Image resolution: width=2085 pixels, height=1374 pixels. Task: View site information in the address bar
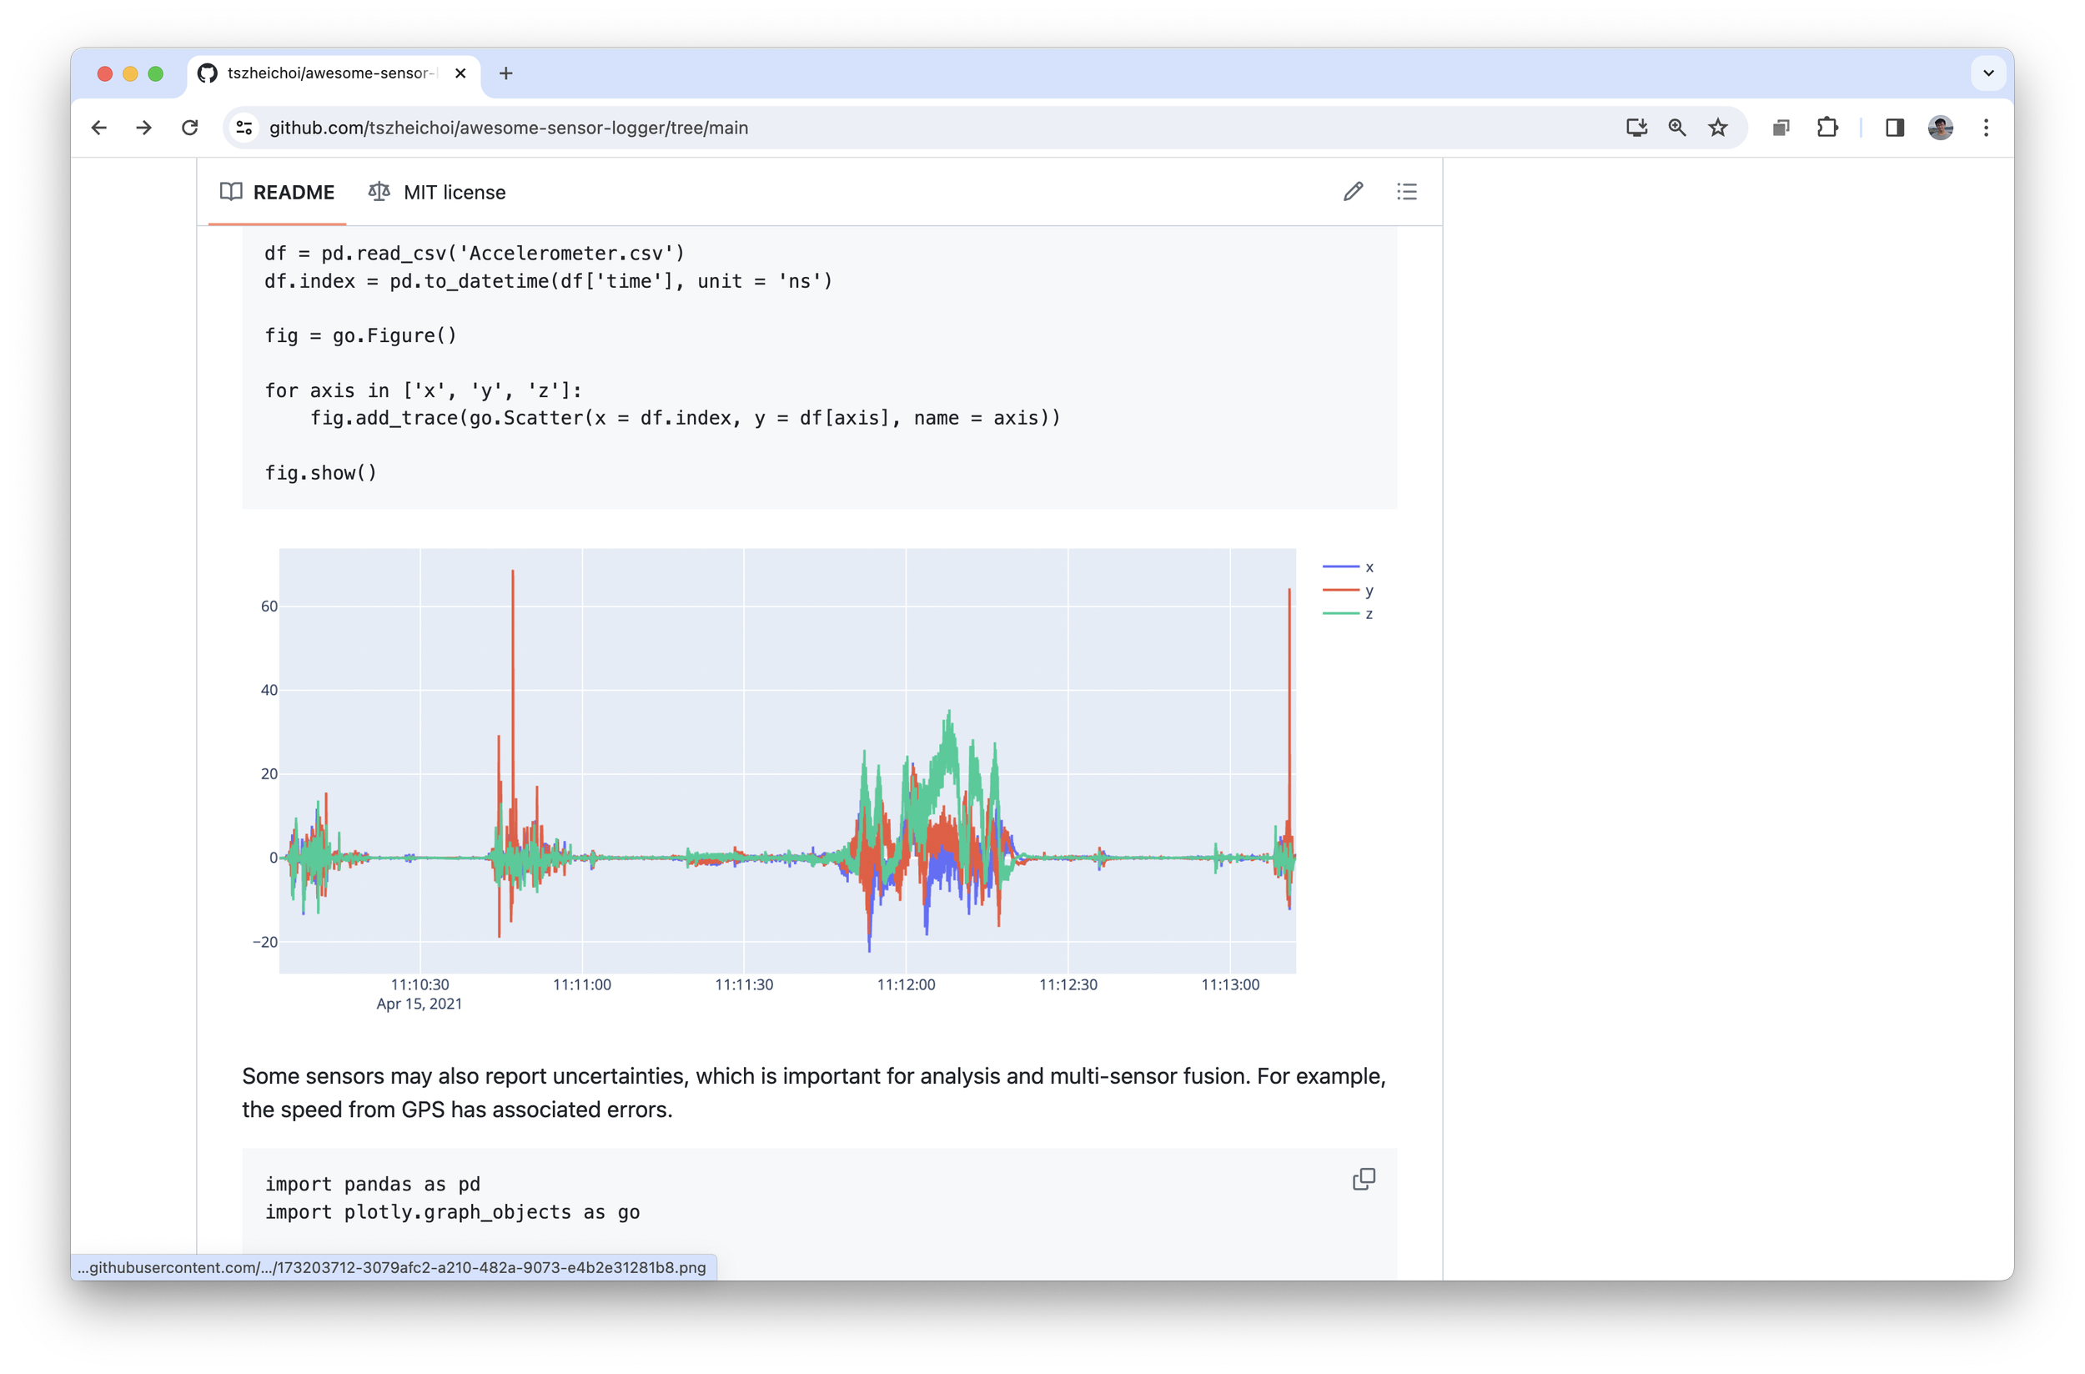(x=244, y=128)
